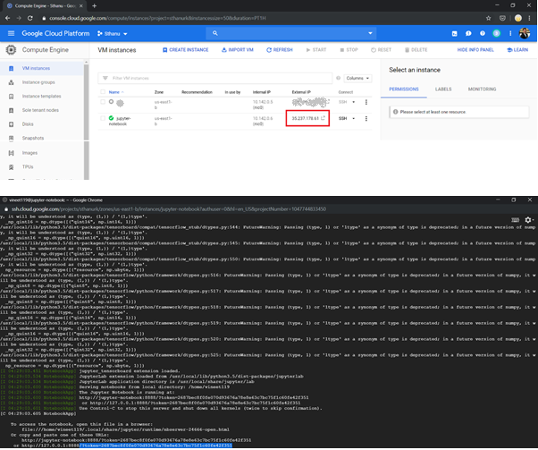Open the help question mark icon
Image resolution: width=538 pixels, height=450 pixels.
click(x=483, y=33)
